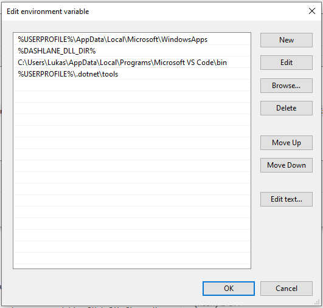Select the WindowsApps path entry
The height and width of the screenshot is (308, 323).
point(132,39)
